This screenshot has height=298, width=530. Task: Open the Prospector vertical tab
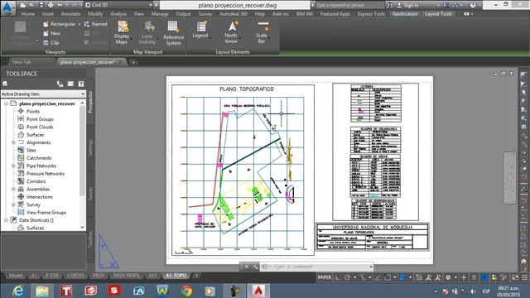pos(90,102)
